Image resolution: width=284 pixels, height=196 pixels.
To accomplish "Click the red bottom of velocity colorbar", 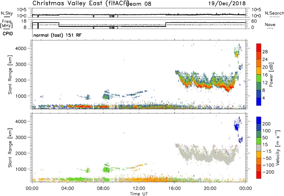I will coord(259,175).
